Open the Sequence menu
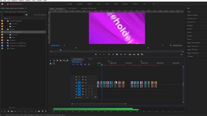The width and height of the screenshot is (207, 116). 14,1
